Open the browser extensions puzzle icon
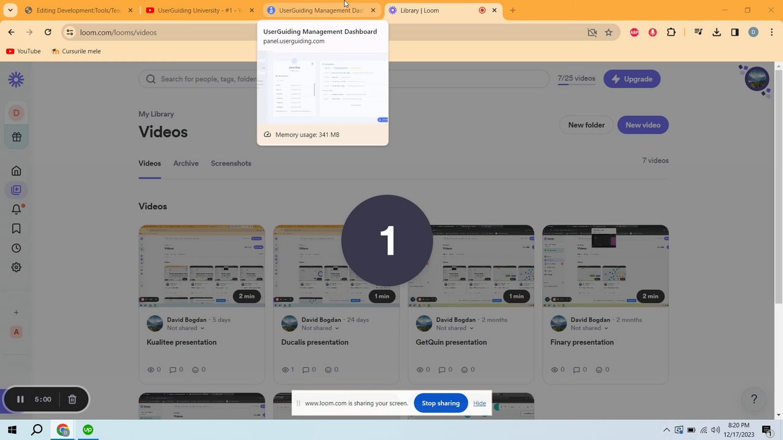Screen dimensions: 783x440 (x=671, y=32)
